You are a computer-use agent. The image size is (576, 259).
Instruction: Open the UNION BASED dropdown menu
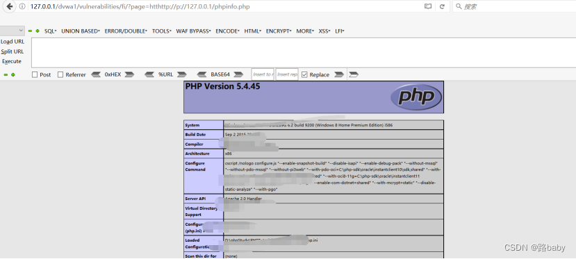[x=81, y=31]
